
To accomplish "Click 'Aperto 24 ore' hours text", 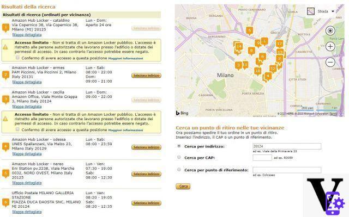I will coord(98,25).
